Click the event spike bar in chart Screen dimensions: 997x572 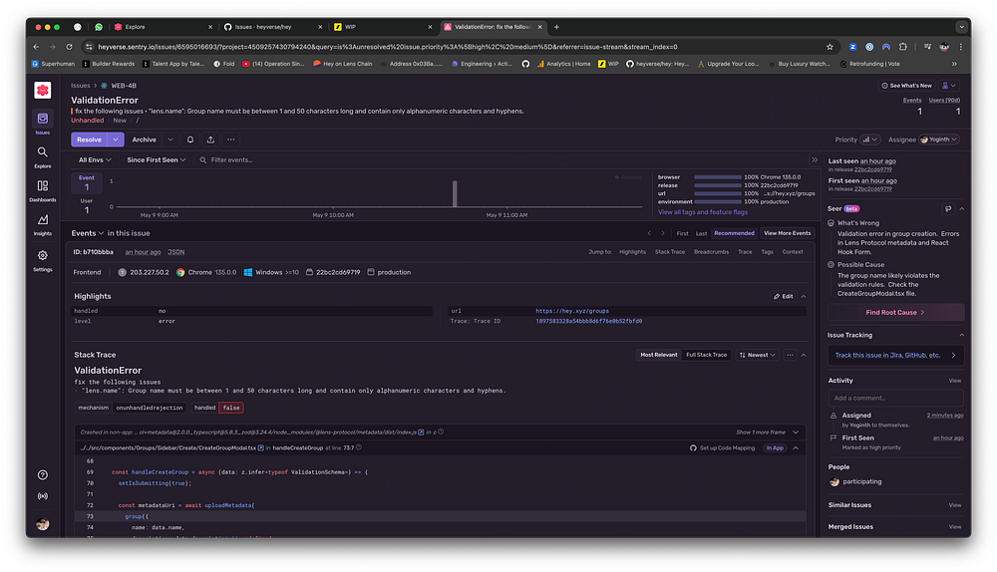pyautogui.click(x=455, y=194)
